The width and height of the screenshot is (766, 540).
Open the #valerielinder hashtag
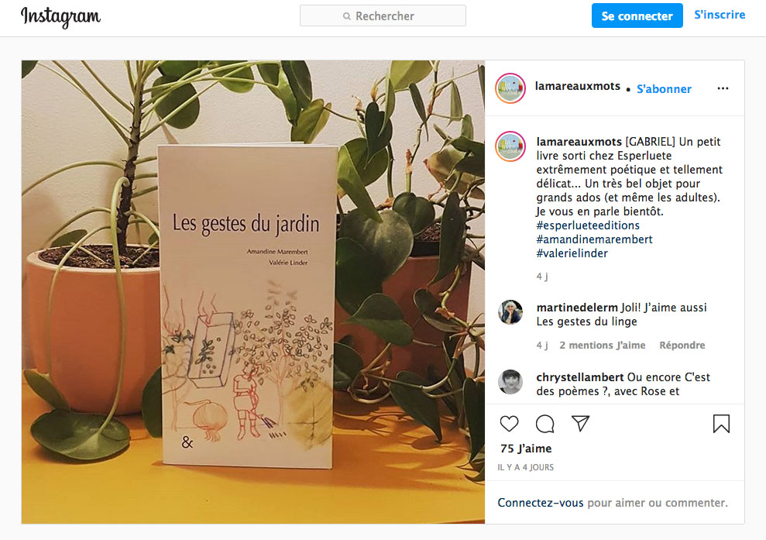(x=572, y=253)
